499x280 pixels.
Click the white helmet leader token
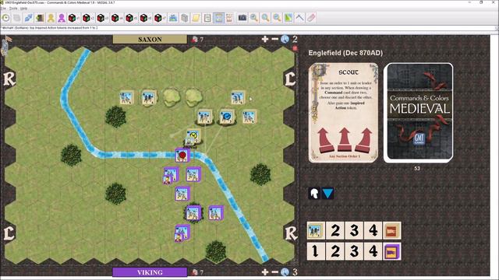pyautogui.click(x=314, y=194)
